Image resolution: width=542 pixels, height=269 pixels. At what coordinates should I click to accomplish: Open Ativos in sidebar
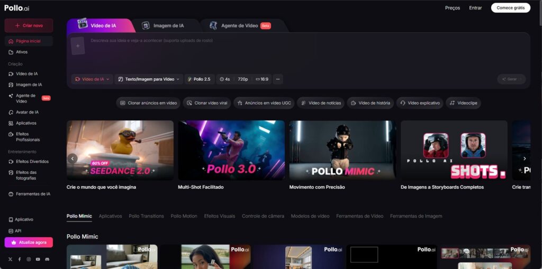[29, 52]
